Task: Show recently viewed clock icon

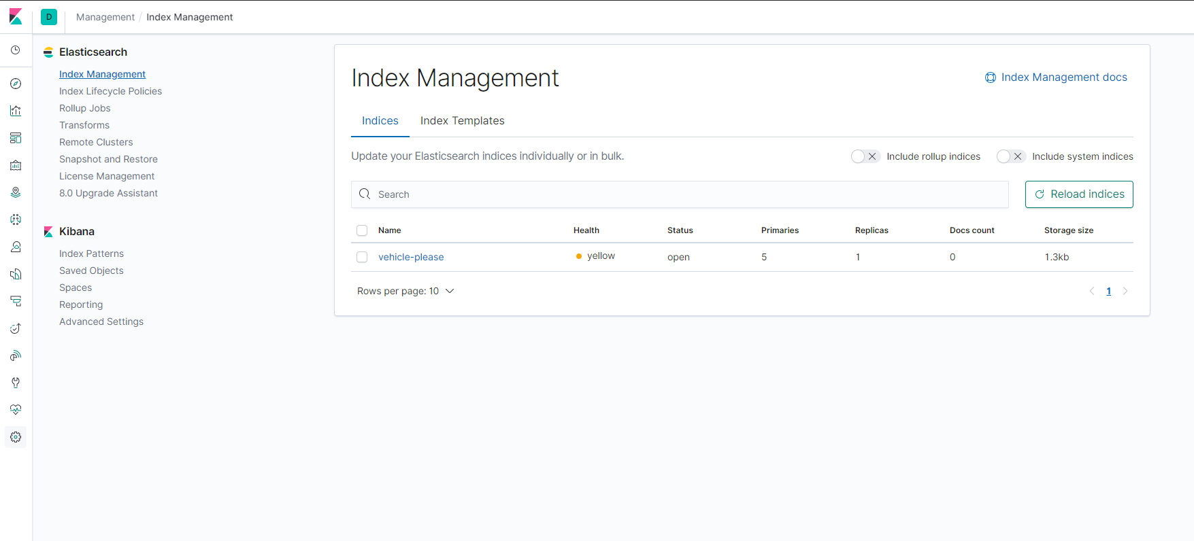Action: pyautogui.click(x=16, y=50)
